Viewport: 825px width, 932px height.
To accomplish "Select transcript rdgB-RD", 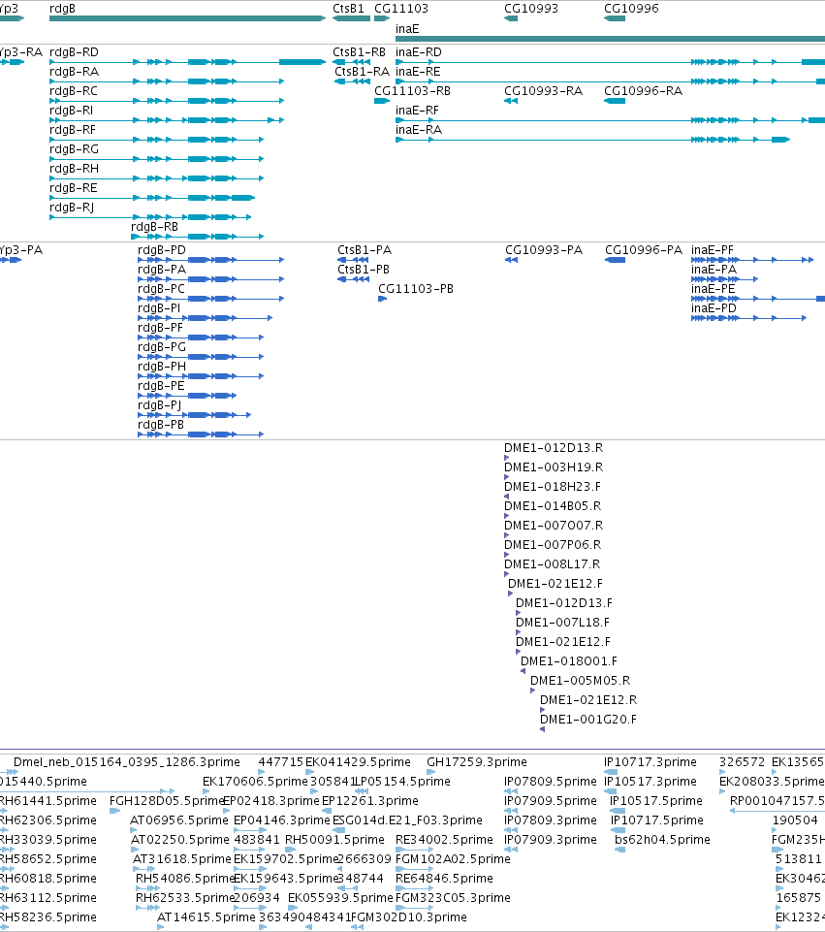I will click(x=188, y=62).
